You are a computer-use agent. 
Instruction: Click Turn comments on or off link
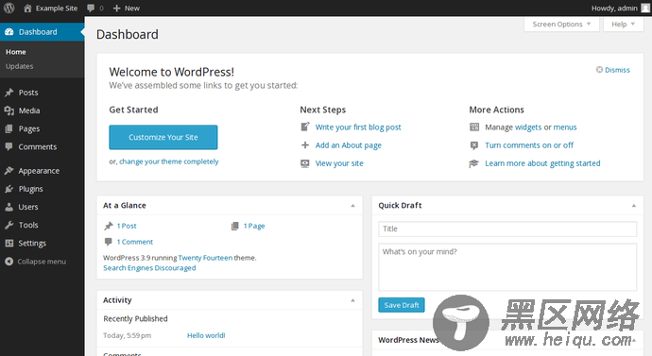pyautogui.click(x=529, y=145)
